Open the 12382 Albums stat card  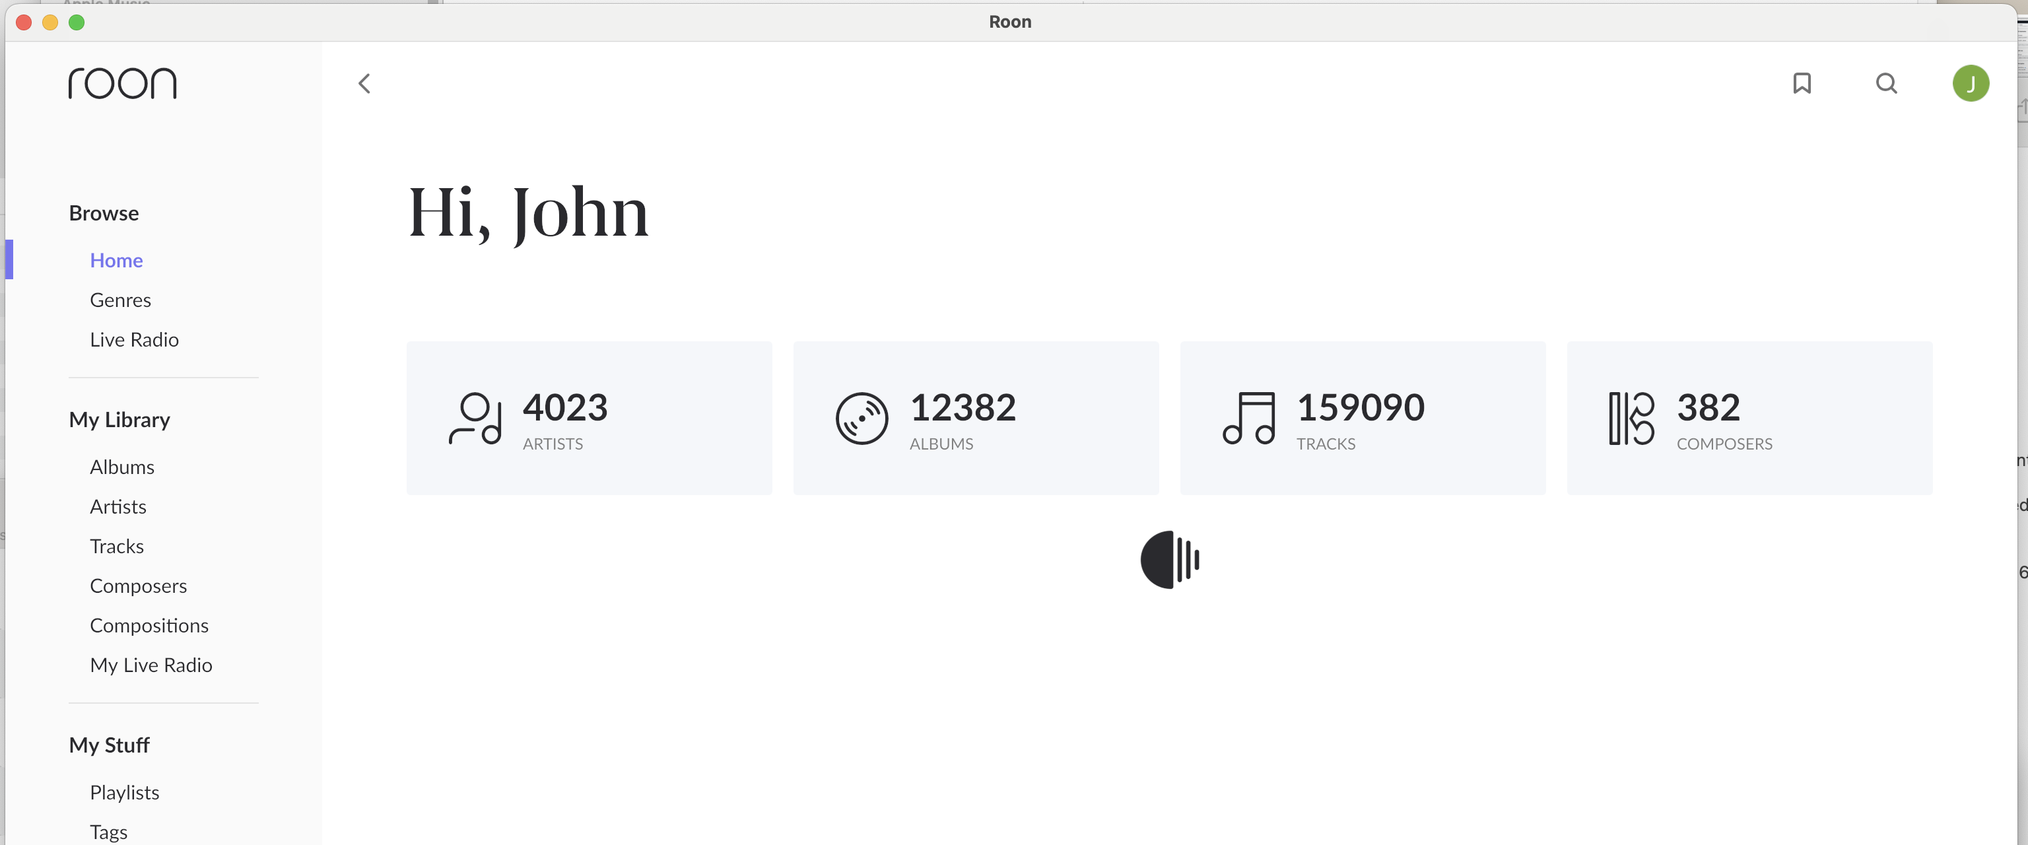click(976, 418)
